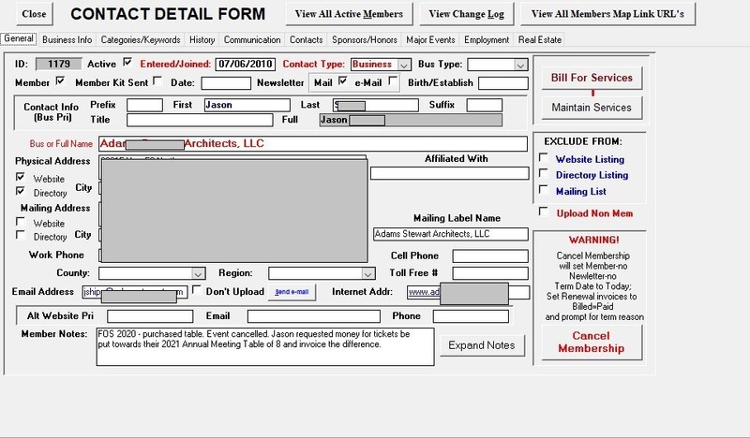Screen dimensions: 750x438
Task: Check the Member Kit Sent box
Action: (x=157, y=80)
